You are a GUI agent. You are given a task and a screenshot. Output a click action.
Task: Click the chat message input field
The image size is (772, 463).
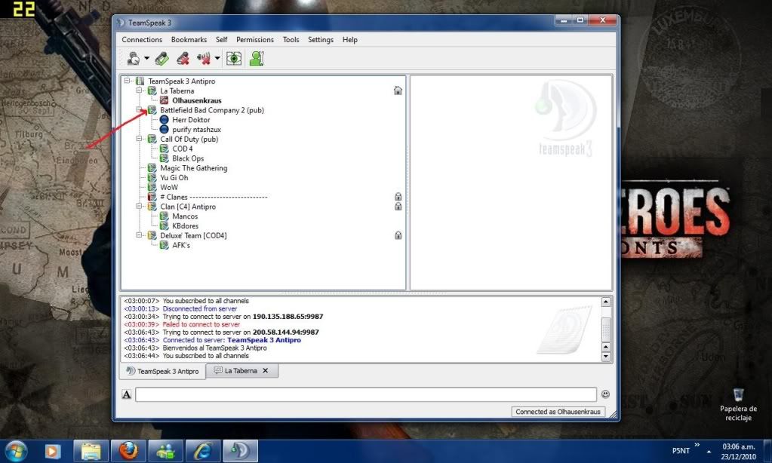coord(366,394)
